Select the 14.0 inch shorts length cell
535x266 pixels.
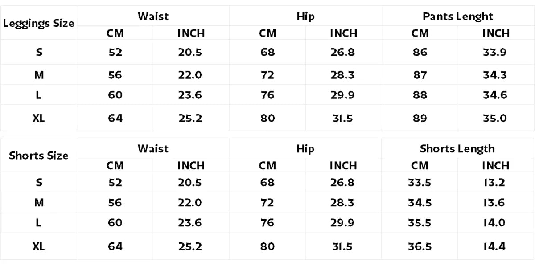click(x=494, y=223)
